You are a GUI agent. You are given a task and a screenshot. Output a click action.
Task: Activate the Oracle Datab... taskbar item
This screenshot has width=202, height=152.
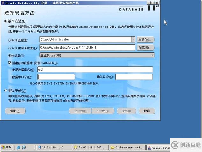pos(158,147)
